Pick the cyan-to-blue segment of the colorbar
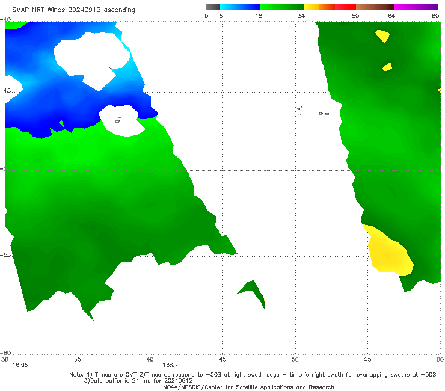Screen dimensions: 445x391 pos(240,7)
